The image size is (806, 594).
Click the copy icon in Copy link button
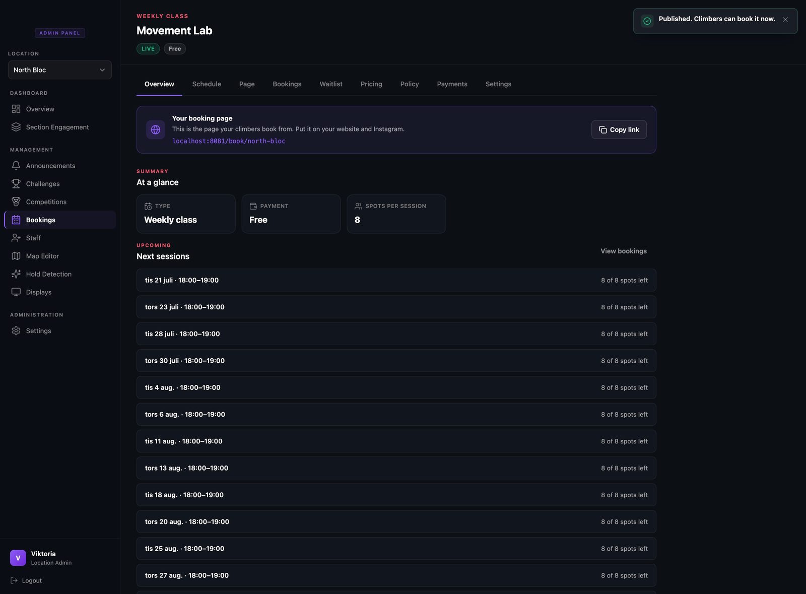point(603,130)
